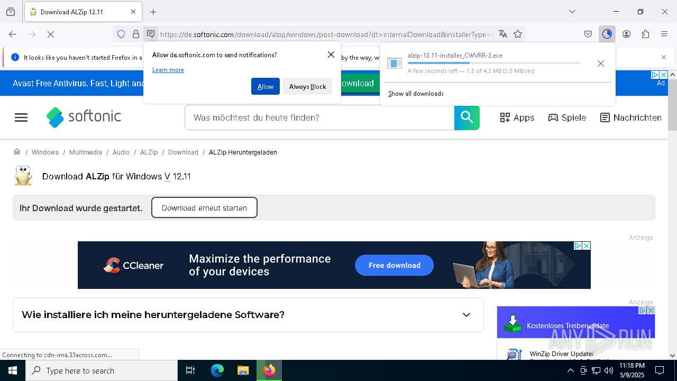Open the Learn more link
Viewport: 677px width, 381px height.
168,70
